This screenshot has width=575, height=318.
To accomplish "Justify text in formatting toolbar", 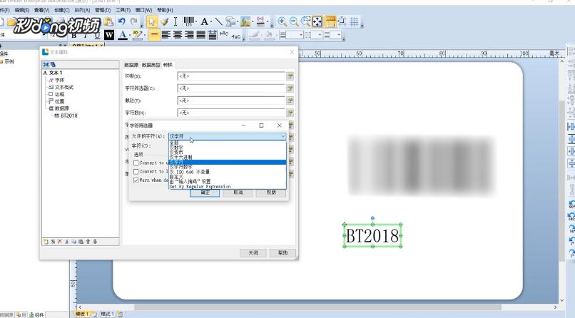I will coord(201,35).
